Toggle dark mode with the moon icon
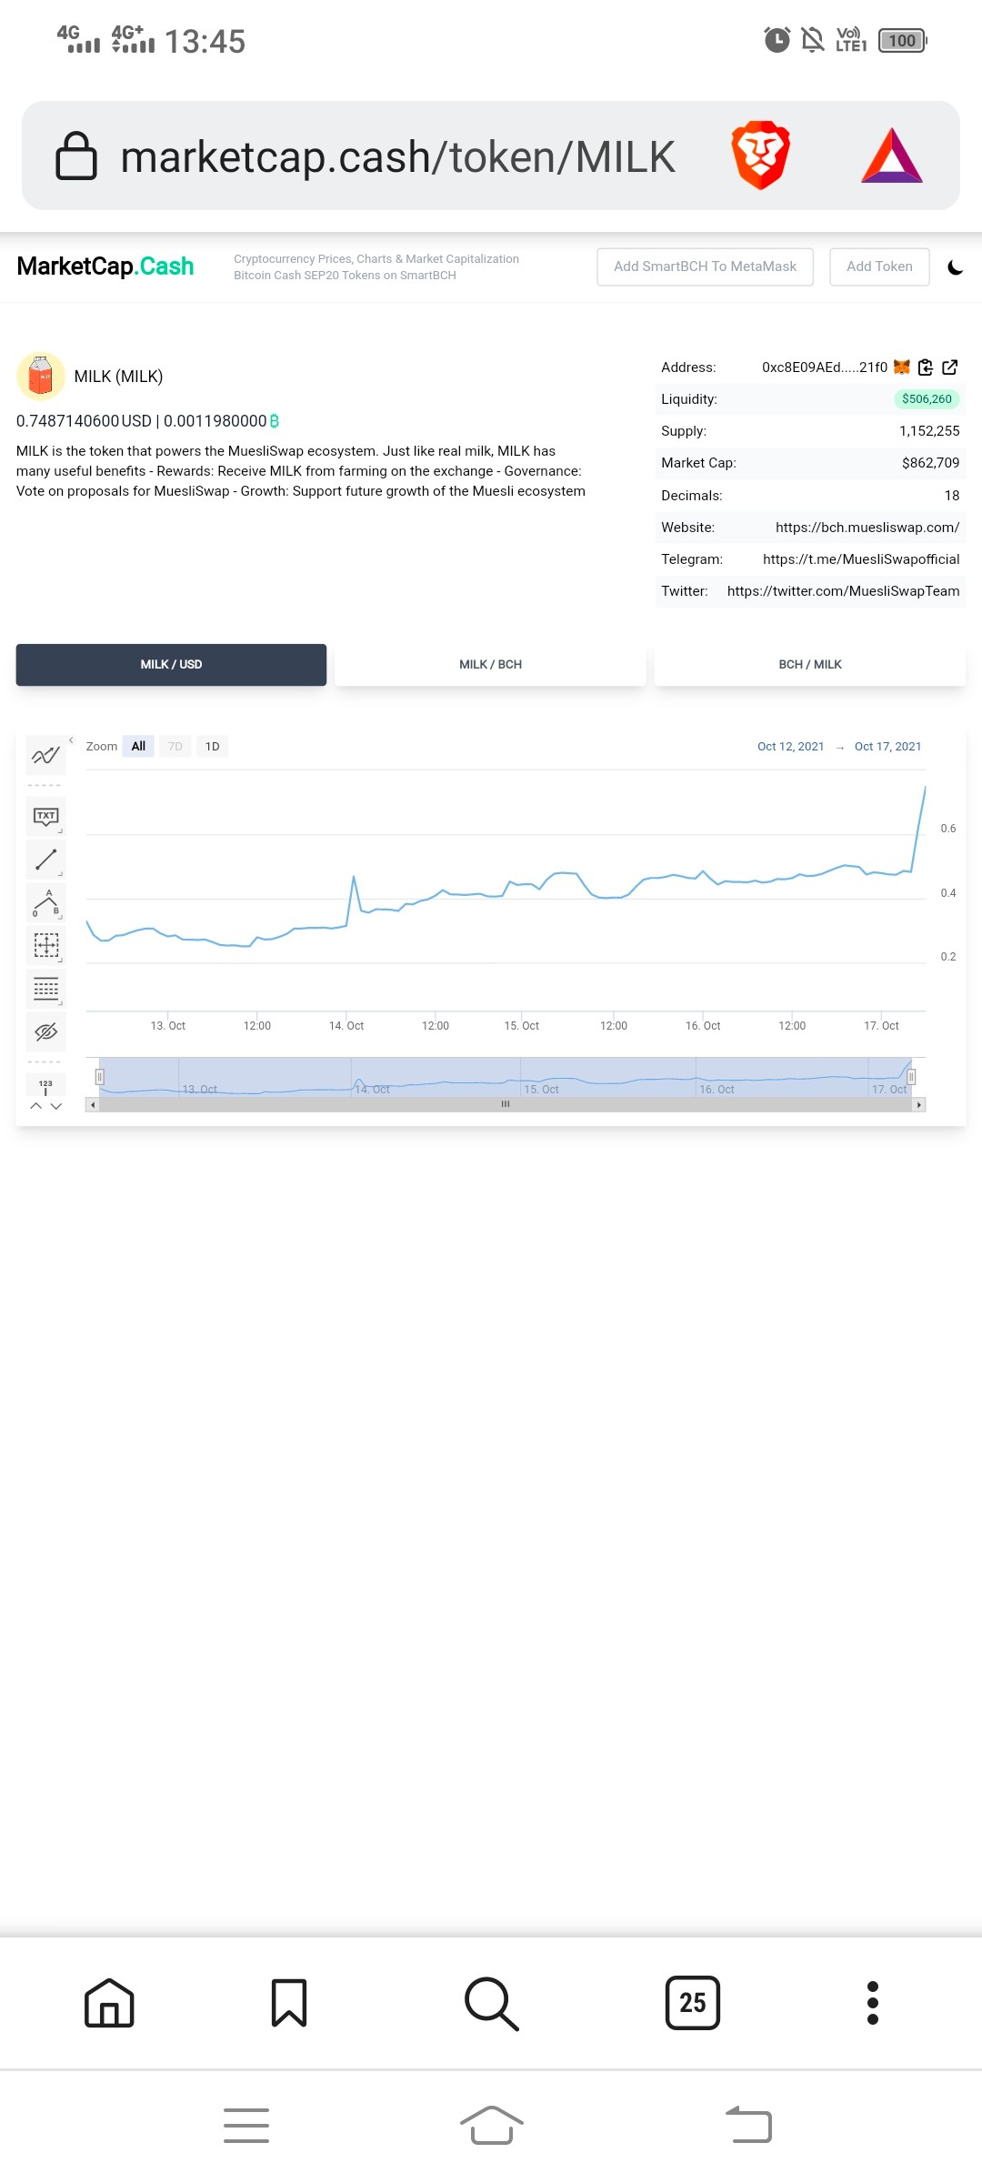This screenshot has width=982, height=2183. click(x=956, y=267)
